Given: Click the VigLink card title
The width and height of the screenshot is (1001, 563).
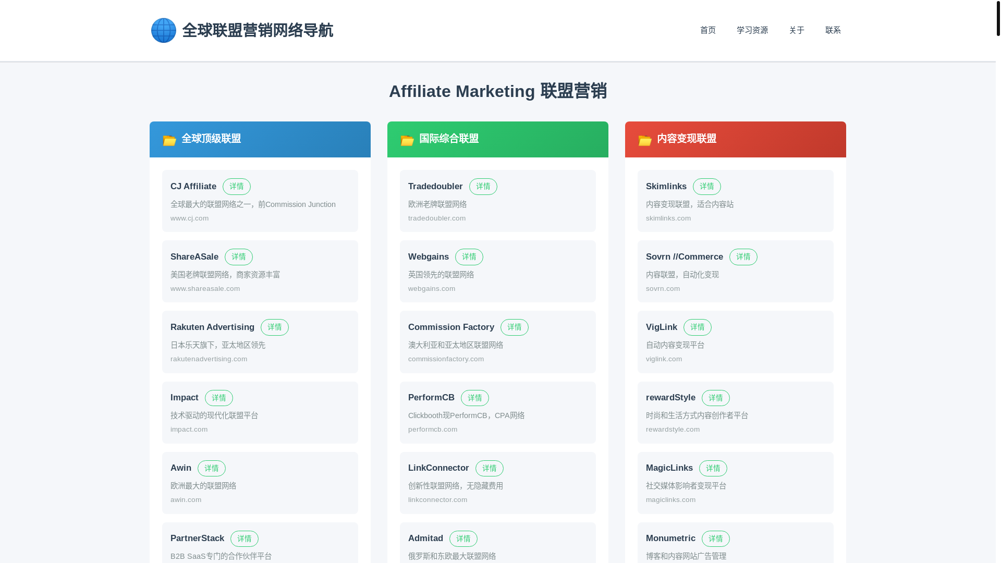Looking at the screenshot, I should (x=662, y=327).
